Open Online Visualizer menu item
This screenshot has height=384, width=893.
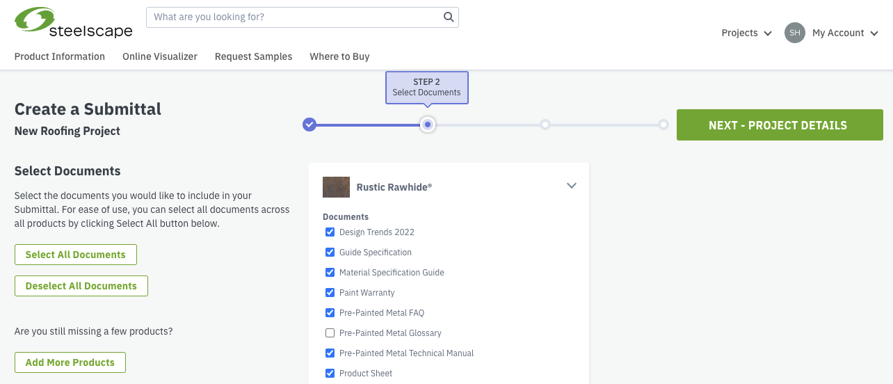pyautogui.click(x=160, y=56)
